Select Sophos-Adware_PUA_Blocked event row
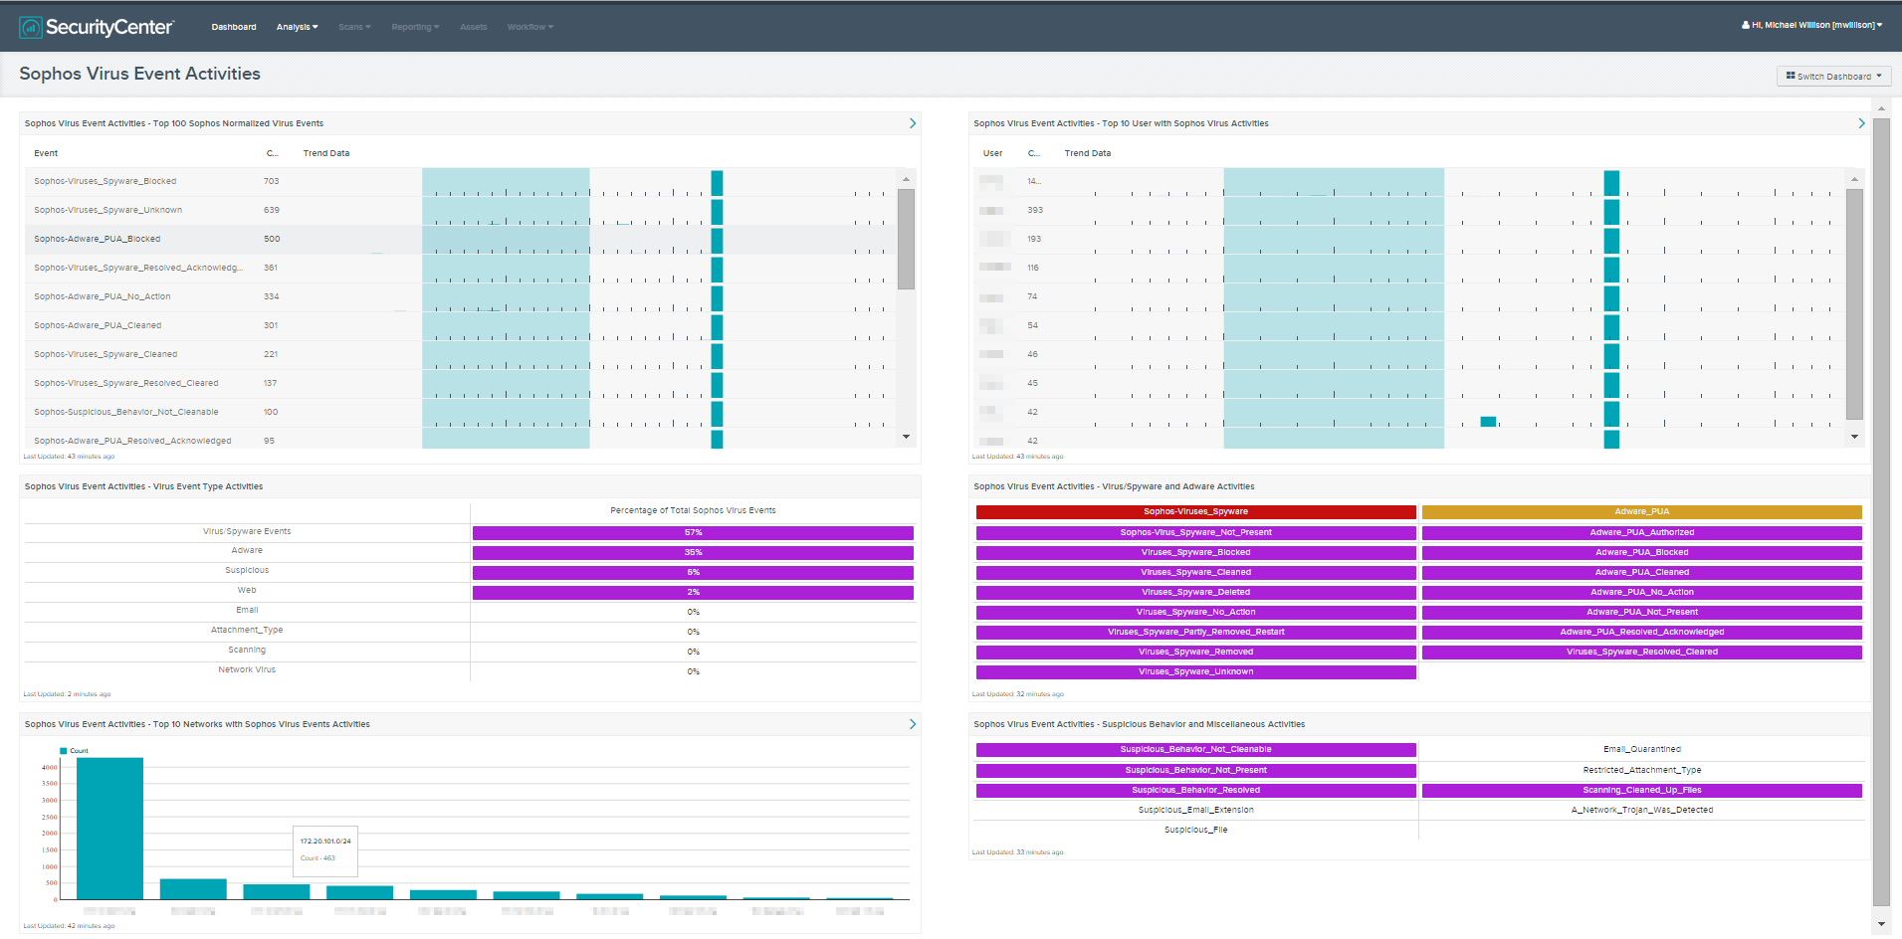This screenshot has height=939, width=1902. (x=460, y=239)
